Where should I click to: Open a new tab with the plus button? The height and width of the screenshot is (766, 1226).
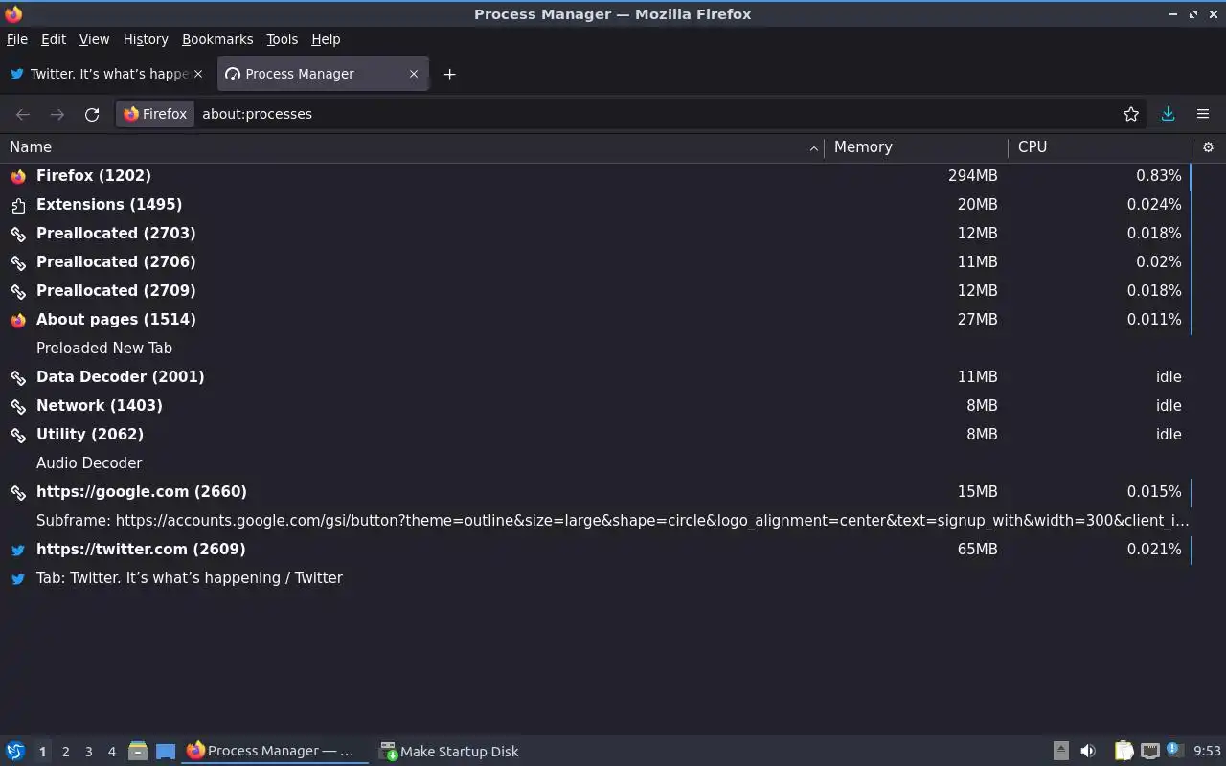tap(449, 74)
